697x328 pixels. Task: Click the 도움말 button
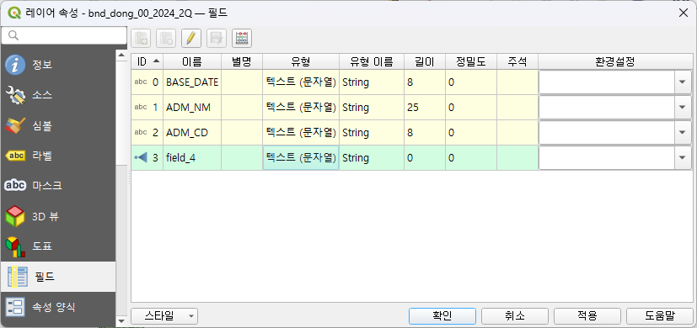(x=660, y=316)
